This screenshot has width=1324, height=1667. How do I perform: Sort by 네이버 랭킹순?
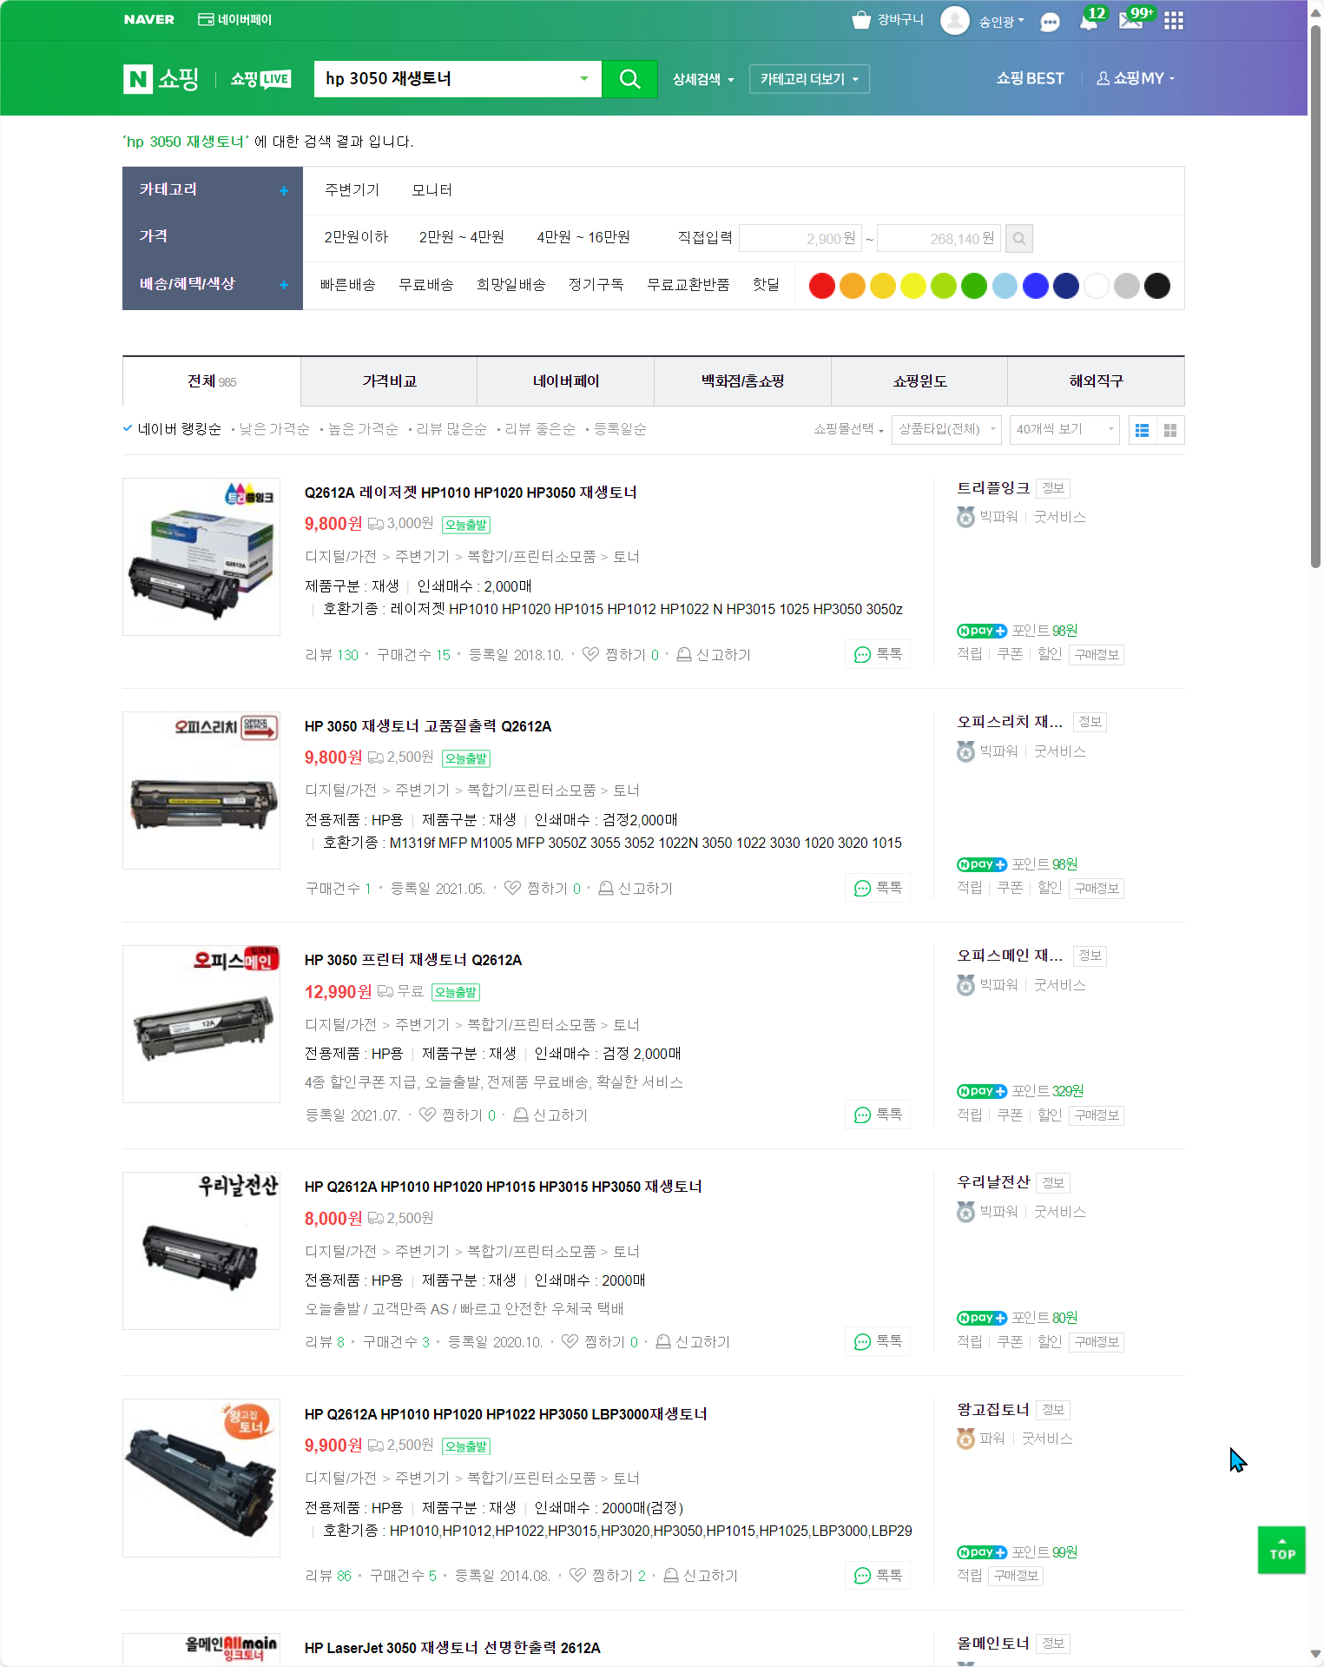pos(179,429)
